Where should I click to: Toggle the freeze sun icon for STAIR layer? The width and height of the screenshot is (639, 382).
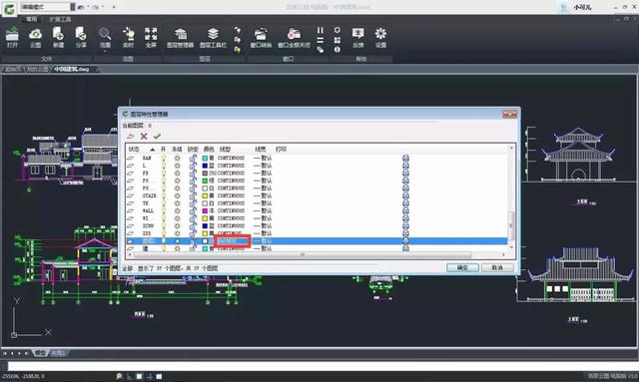pos(178,195)
